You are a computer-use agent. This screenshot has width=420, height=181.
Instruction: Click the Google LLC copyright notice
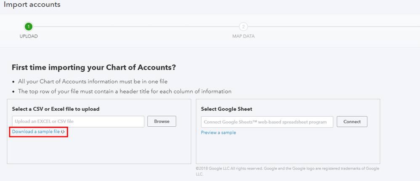pyautogui.click(x=287, y=171)
